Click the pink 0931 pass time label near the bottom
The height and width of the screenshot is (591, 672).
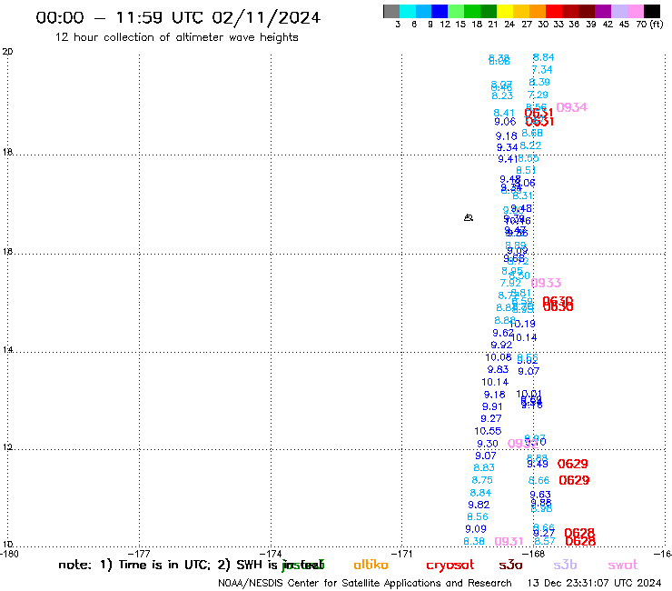point(509,542)
